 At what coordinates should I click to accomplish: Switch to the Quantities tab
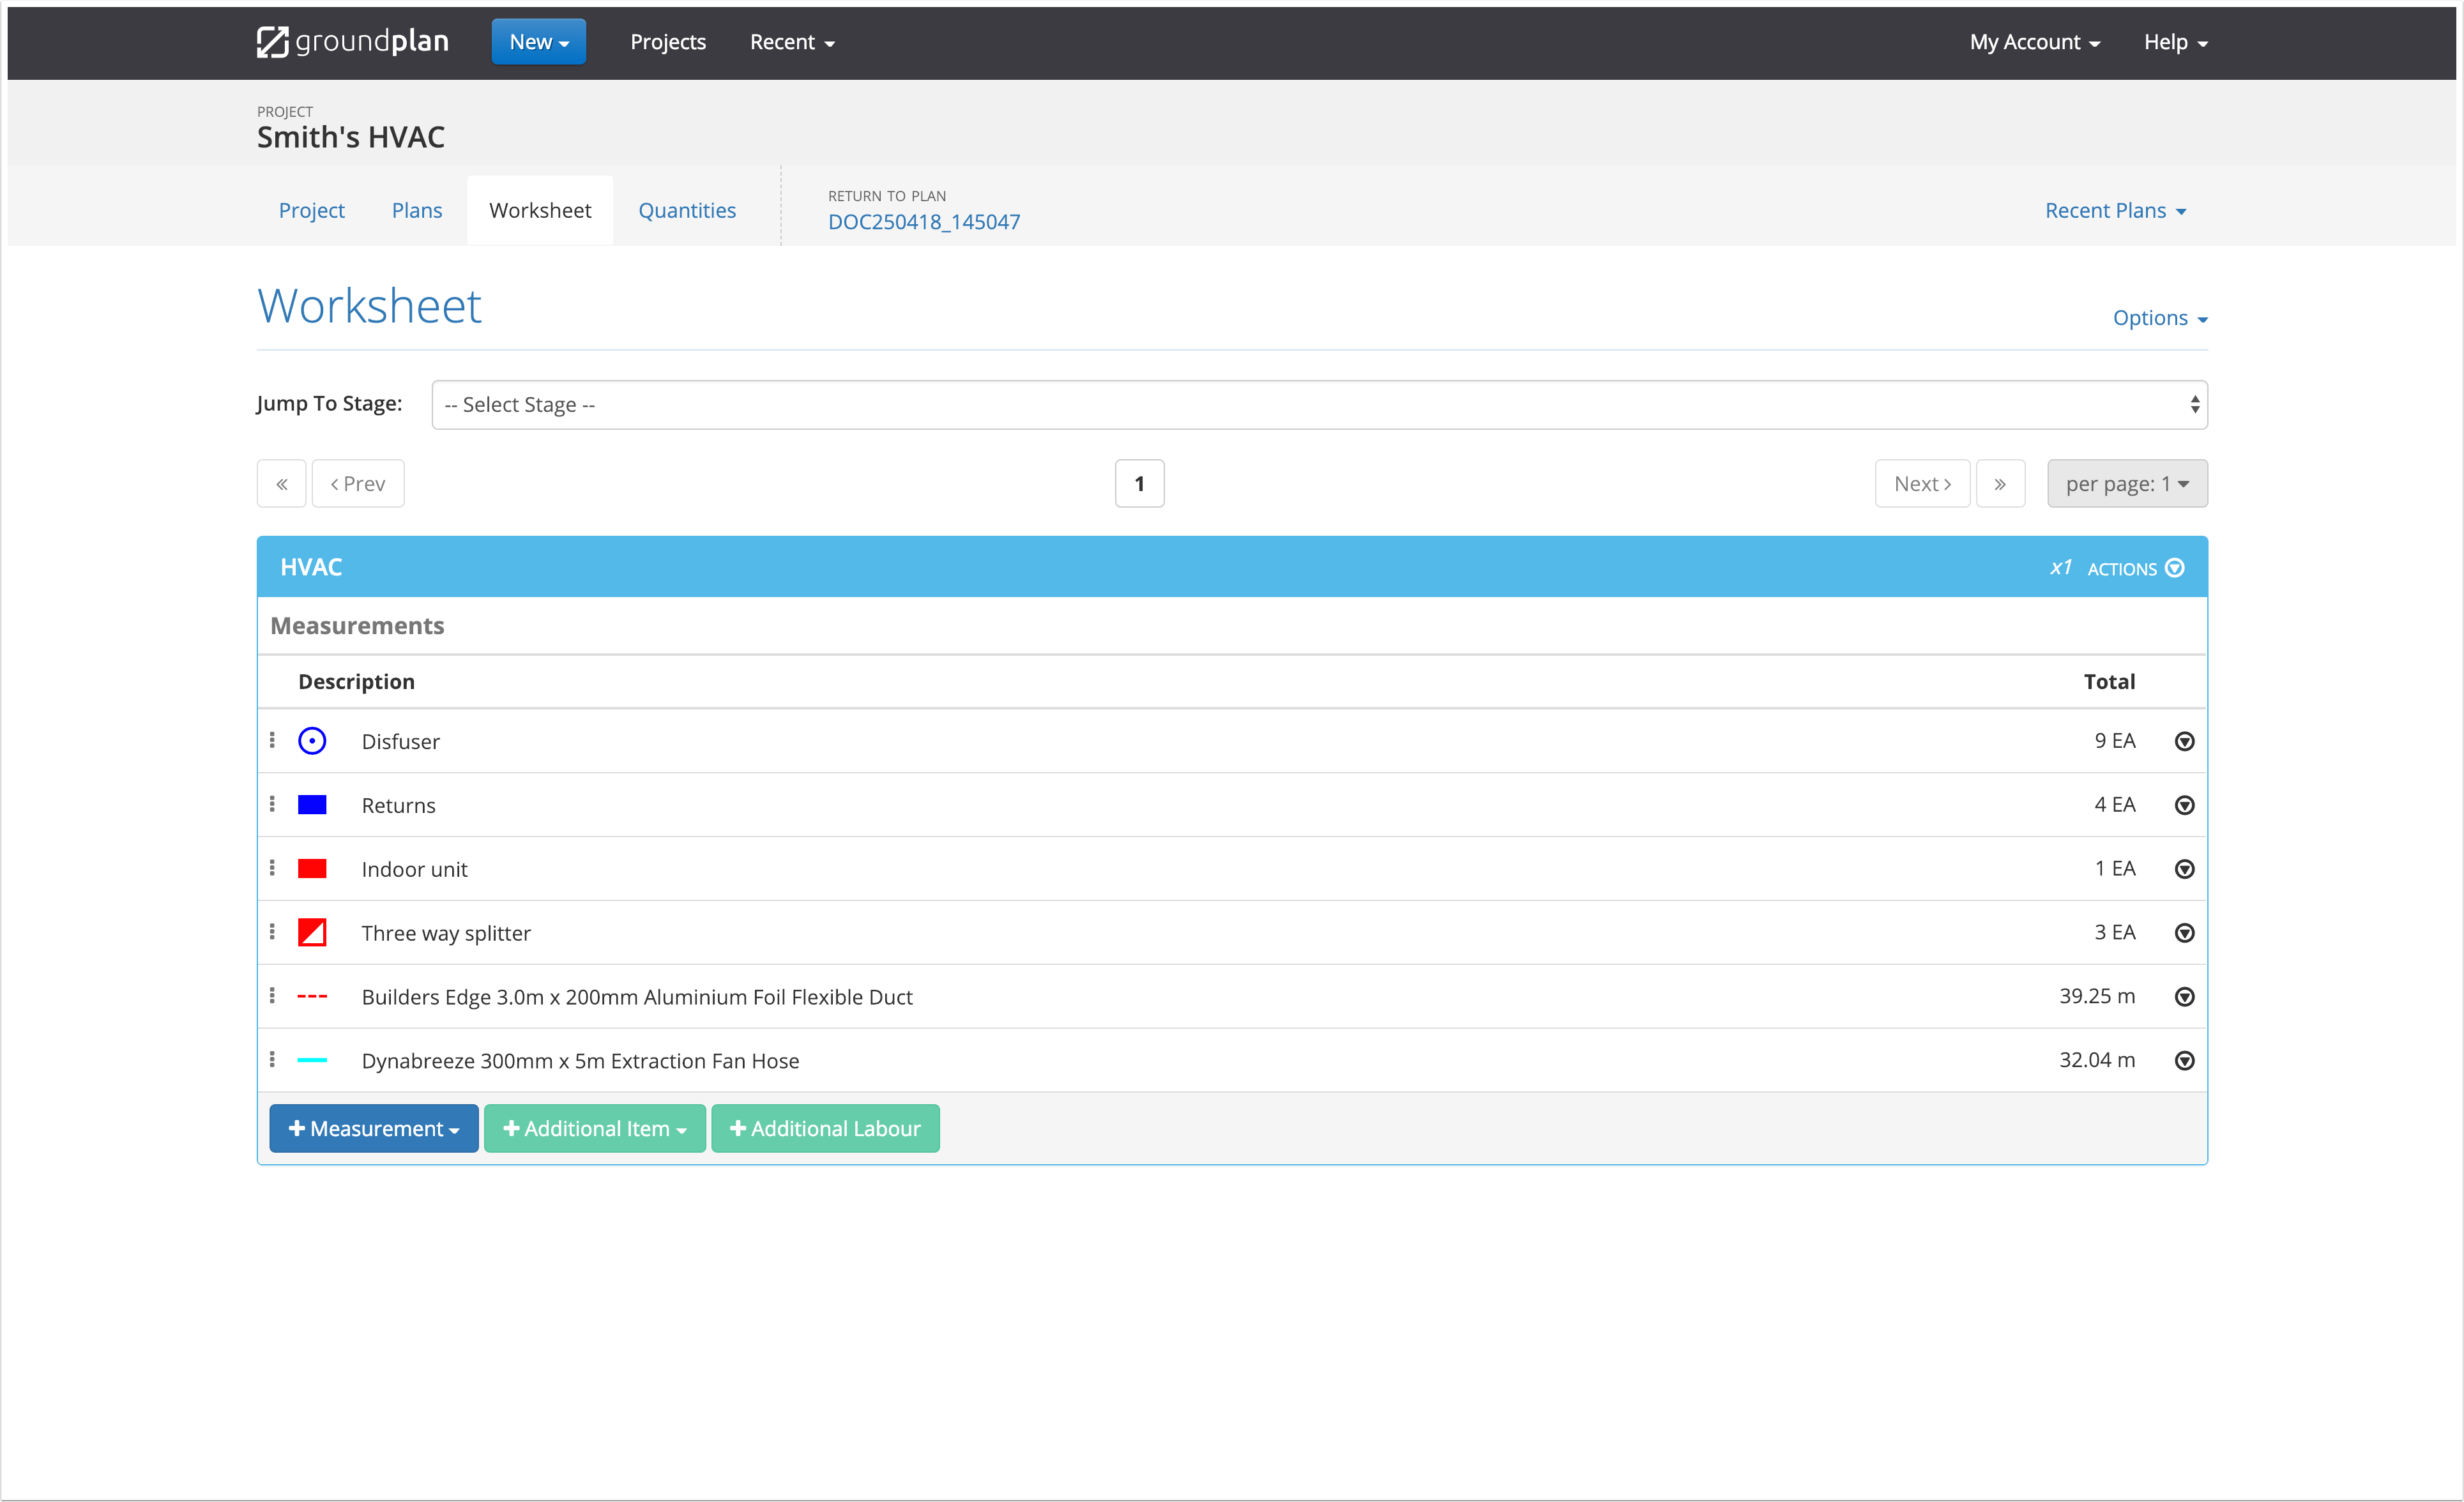coord(687,211)
